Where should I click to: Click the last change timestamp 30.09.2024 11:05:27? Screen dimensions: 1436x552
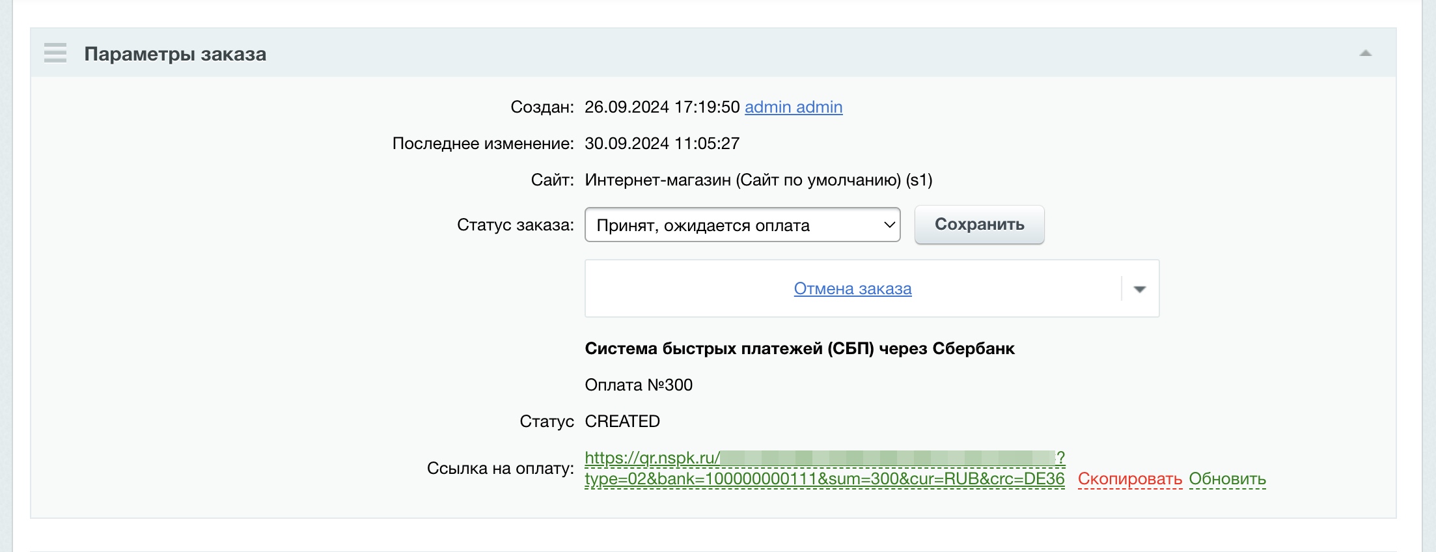pos(661,143)
